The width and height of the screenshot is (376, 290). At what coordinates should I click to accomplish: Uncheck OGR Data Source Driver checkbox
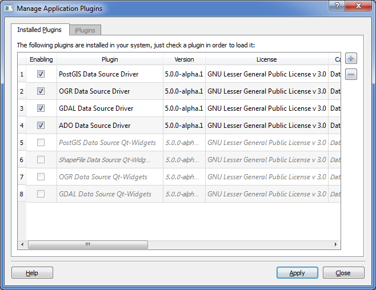[41, 91]
